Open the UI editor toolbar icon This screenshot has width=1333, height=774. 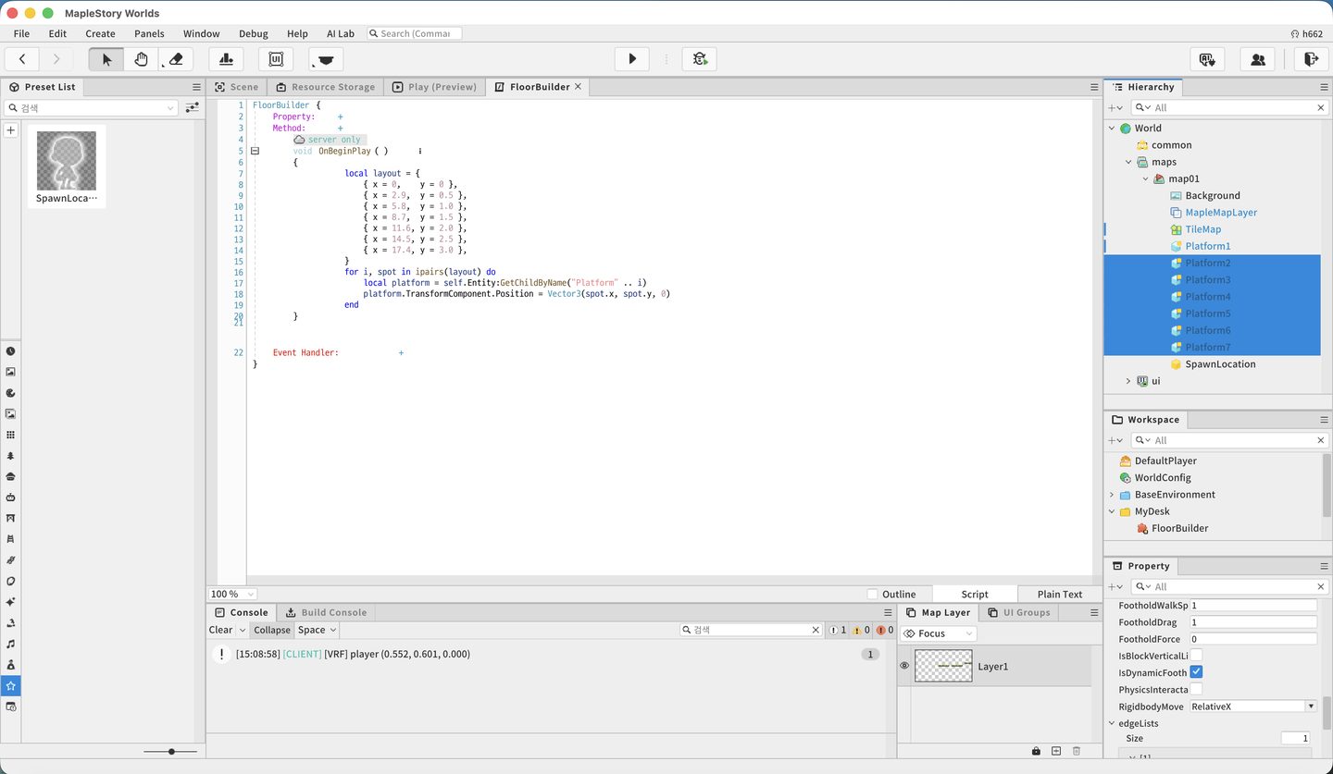276,59
